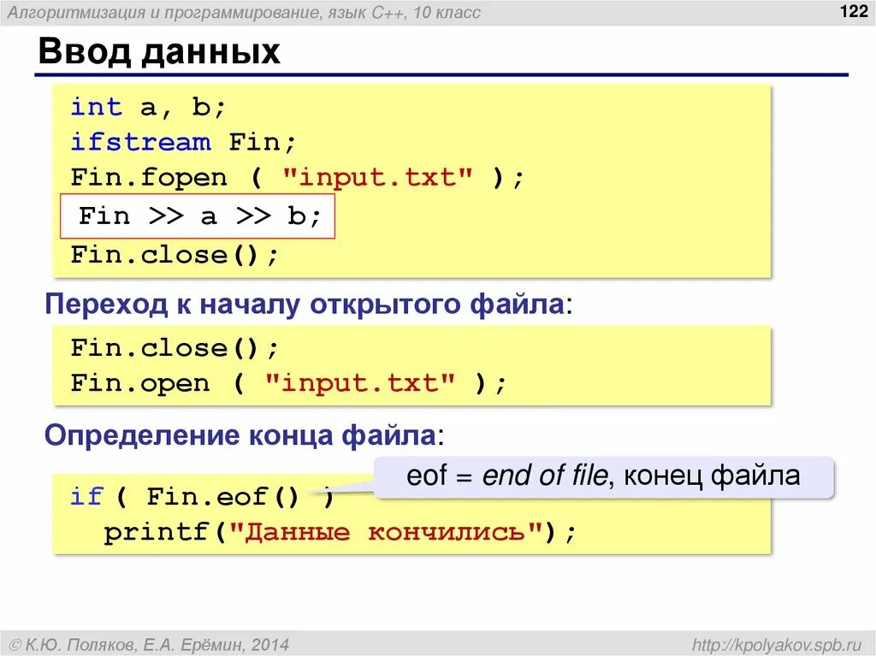The height and width of the screenshot is (656, 876).
Task: Click 'Fin.close();' in the second code block
Action: pyautogui.click(x=175, y=349)
